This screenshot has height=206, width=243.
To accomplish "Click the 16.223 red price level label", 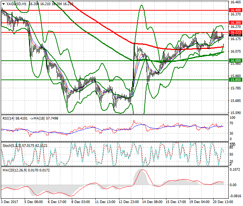I will click(x=235, y=32).
